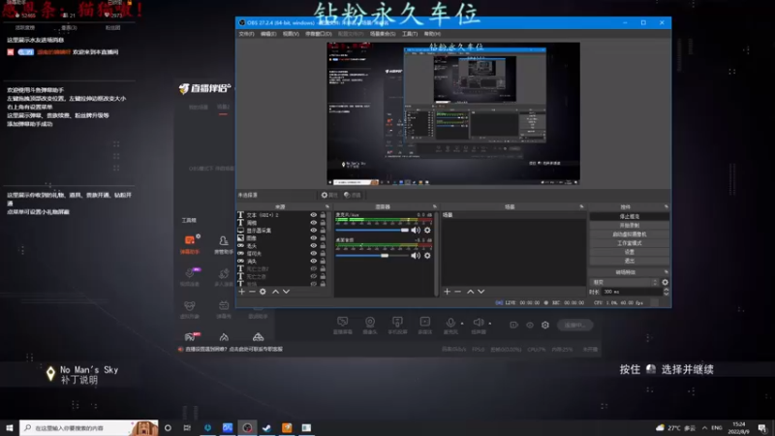Screen dimensions: 775x436
Task: Open the dropdown dot beside the bottom speaker icon
Action: coord(490,324)
